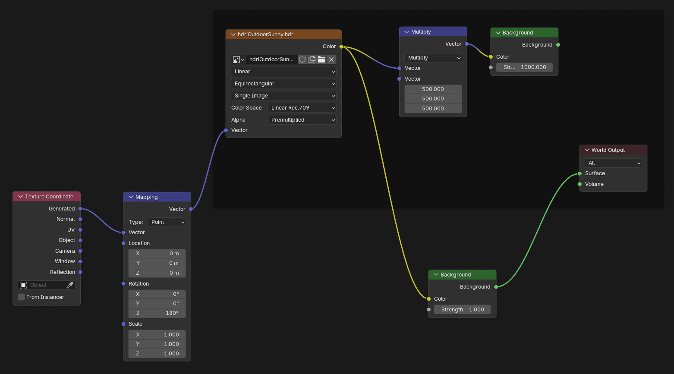Open the Linear interpolation dropdown

pos(283,71)
